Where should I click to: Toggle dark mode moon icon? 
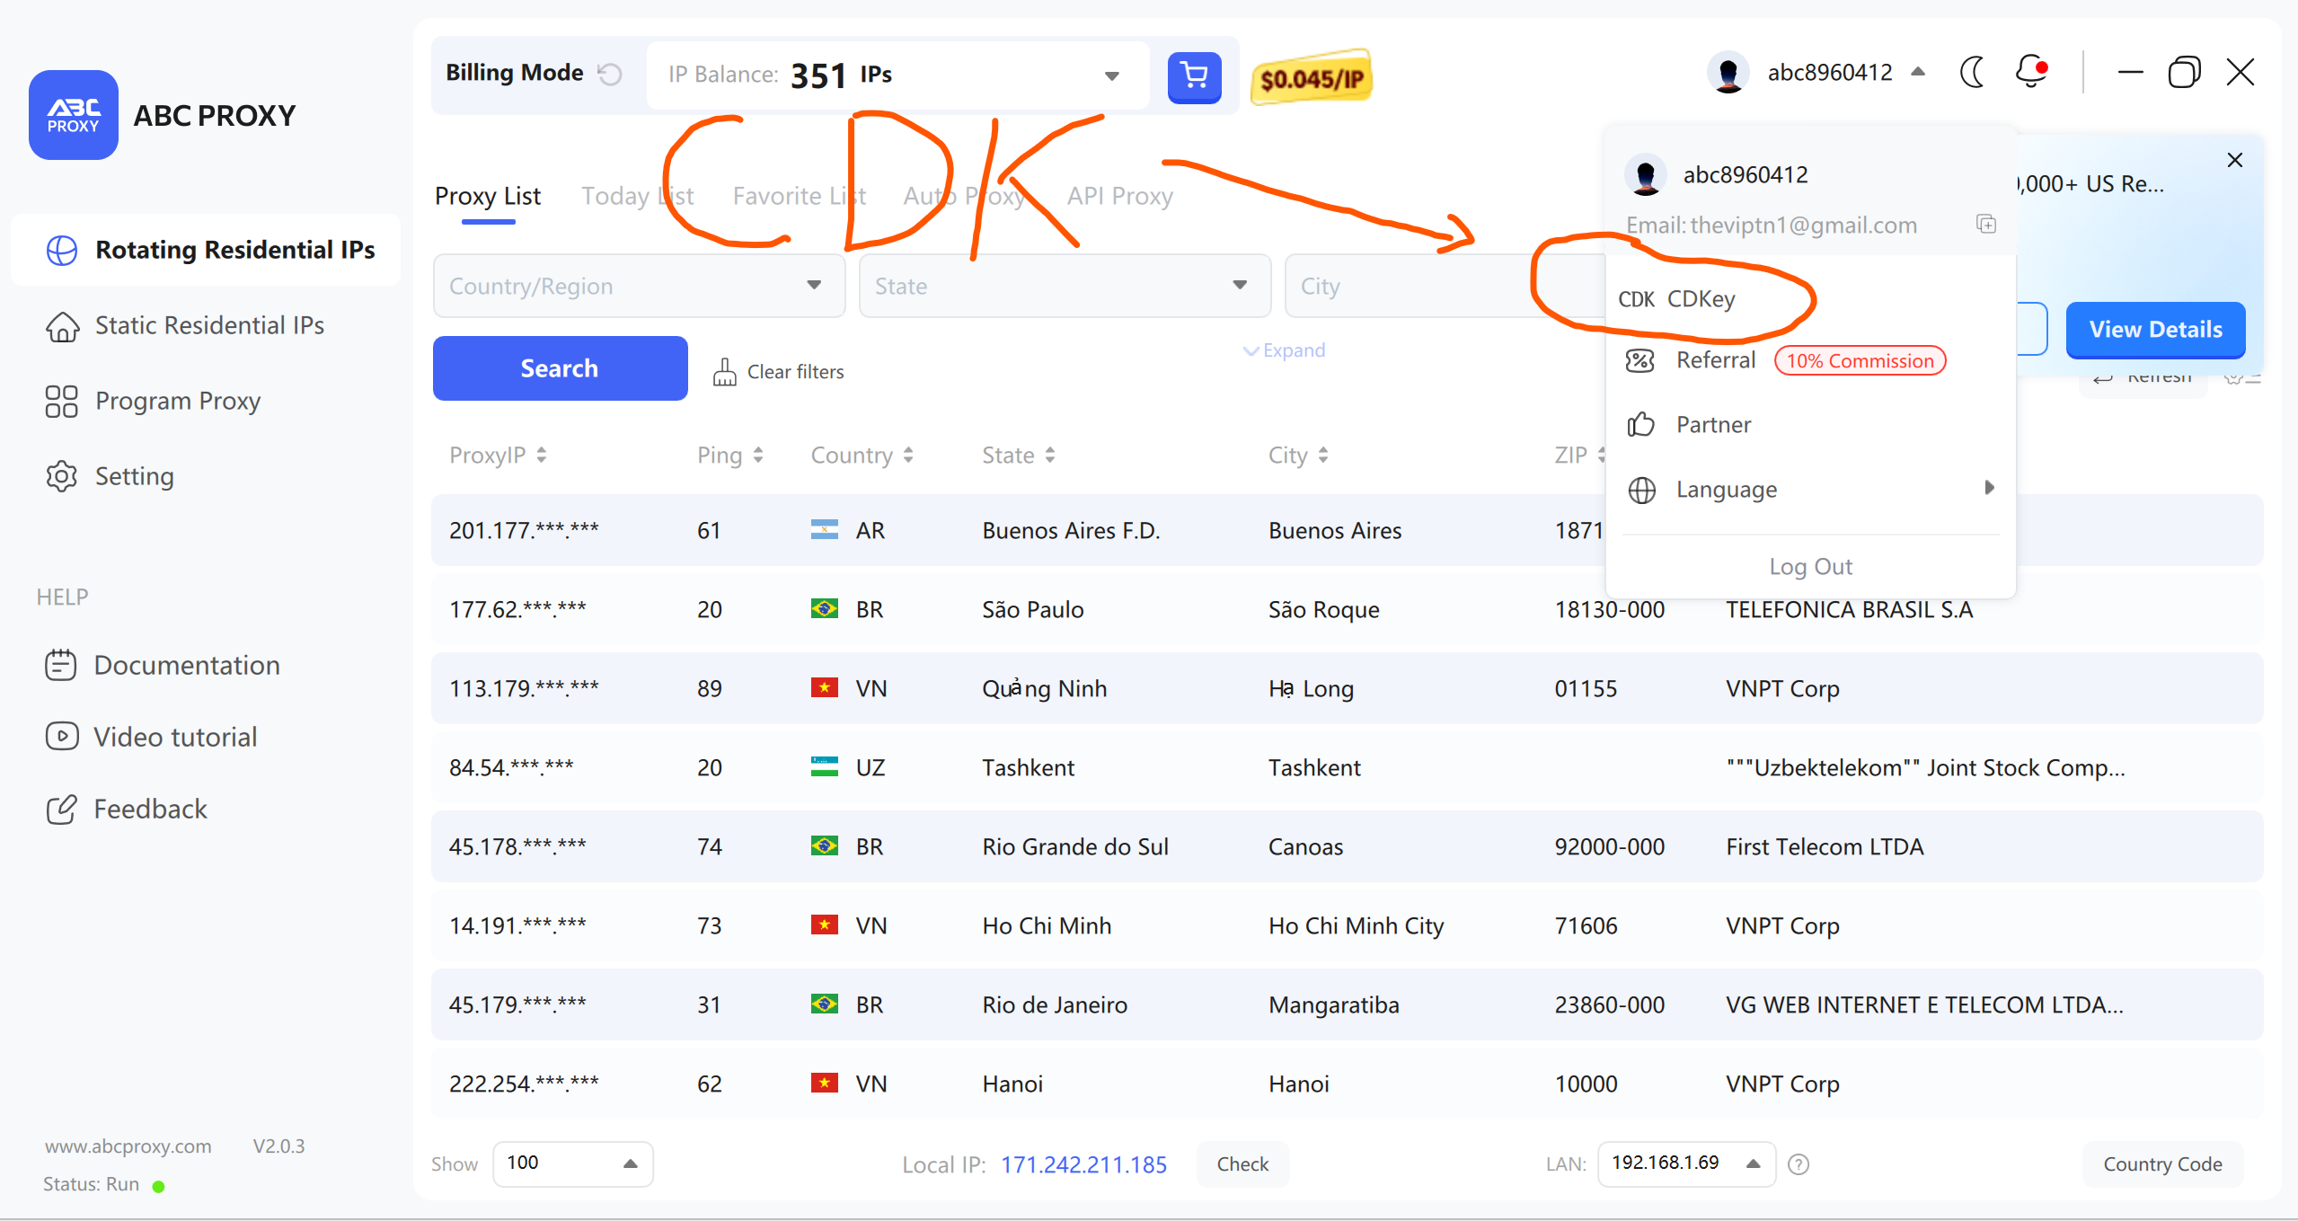(x=1972, y=73)
